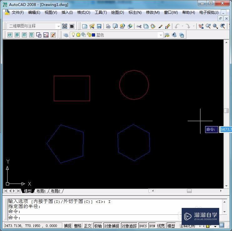Toggle 栅格 grid display
Viewport: 232px width, 231px height.
(78, 226)
